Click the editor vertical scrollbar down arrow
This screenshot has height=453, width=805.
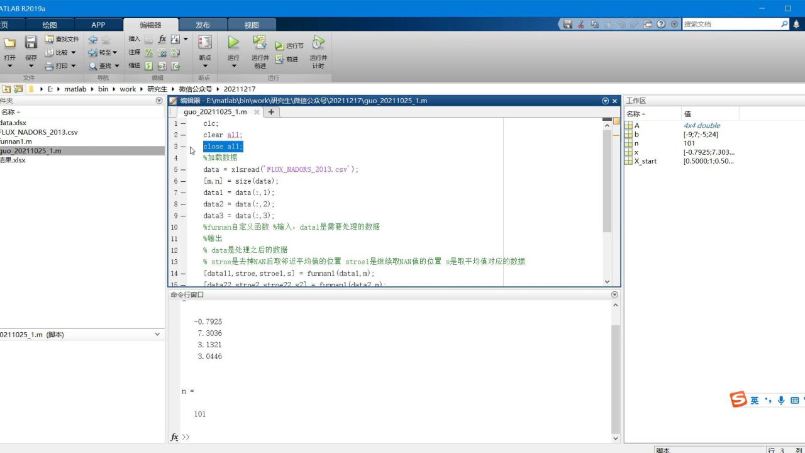pos(607,282)
